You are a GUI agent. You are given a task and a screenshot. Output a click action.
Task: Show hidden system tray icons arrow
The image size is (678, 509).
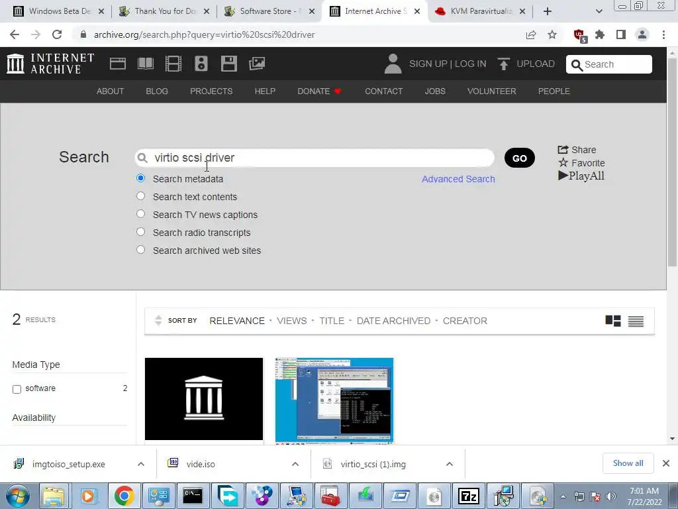[x=563, y=496]
